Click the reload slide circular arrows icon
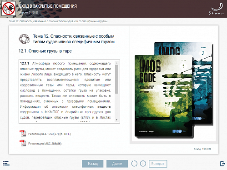 click(134, 164)
